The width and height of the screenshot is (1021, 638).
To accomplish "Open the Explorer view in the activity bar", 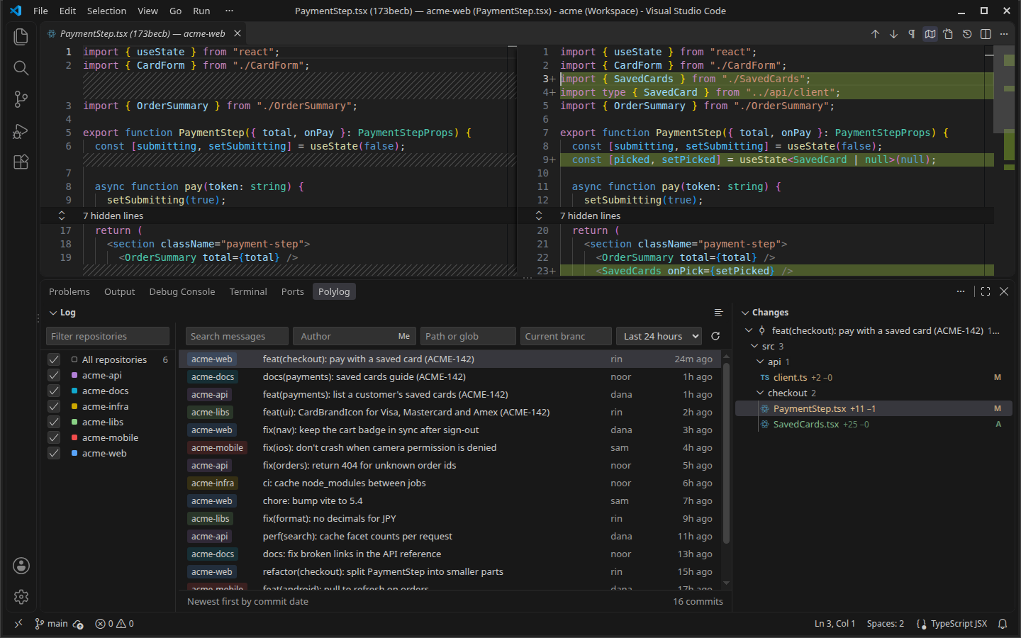I will (x=21, y=36).
